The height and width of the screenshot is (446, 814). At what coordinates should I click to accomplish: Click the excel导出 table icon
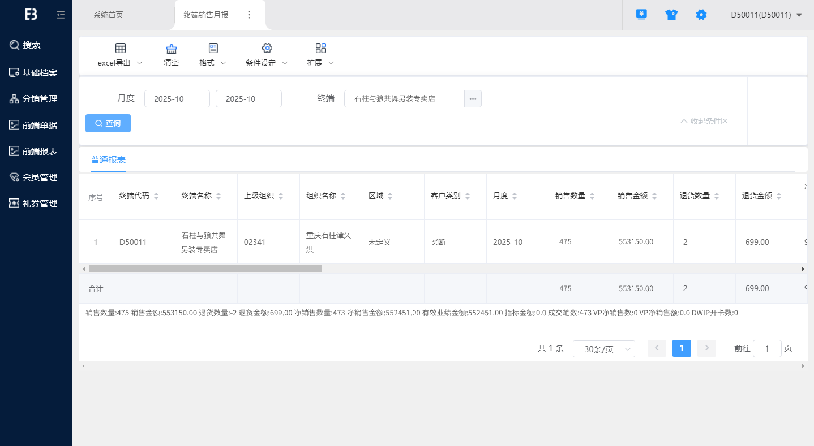(121, 48)
